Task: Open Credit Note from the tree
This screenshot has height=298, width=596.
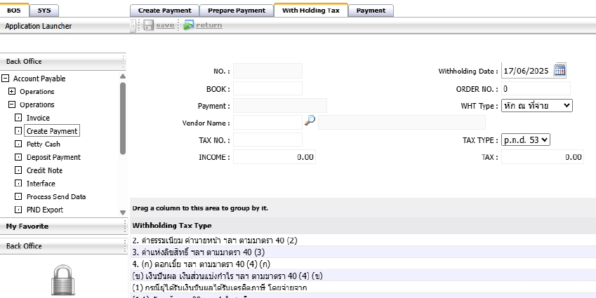Action: (x=45, y=170)
